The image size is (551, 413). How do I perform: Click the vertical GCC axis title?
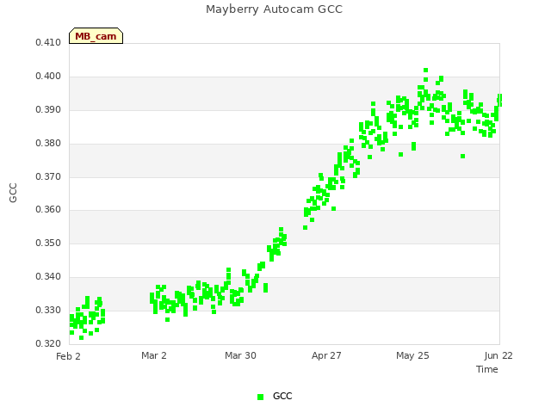pos(13,193)
